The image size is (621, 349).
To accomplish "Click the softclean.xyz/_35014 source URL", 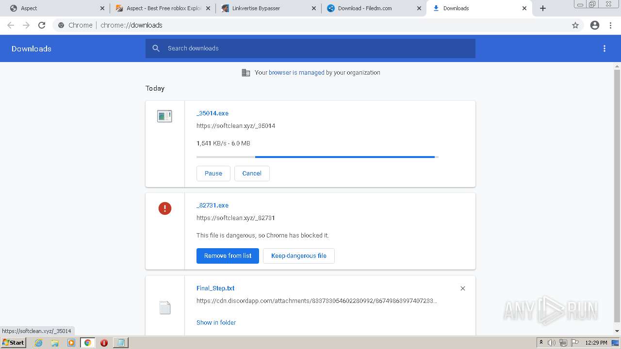I will [236, 126].
